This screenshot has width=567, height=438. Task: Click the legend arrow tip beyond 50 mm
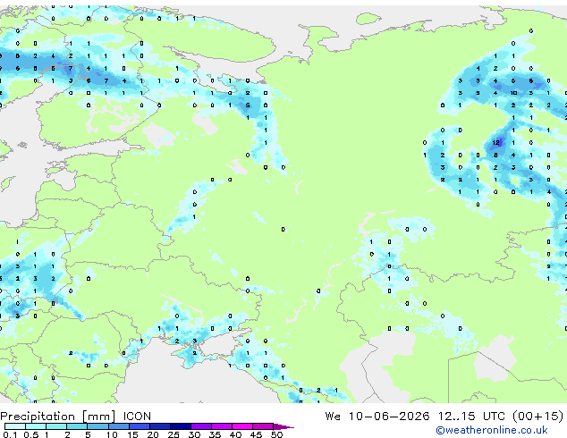[x=283, y=426]
